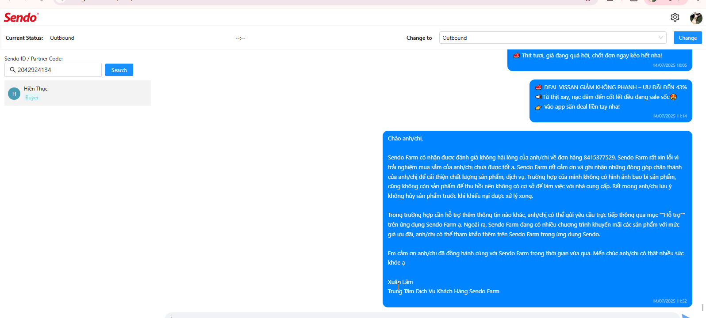
Task: Click the Vào app săn deal line
Action: click(577, 107)
